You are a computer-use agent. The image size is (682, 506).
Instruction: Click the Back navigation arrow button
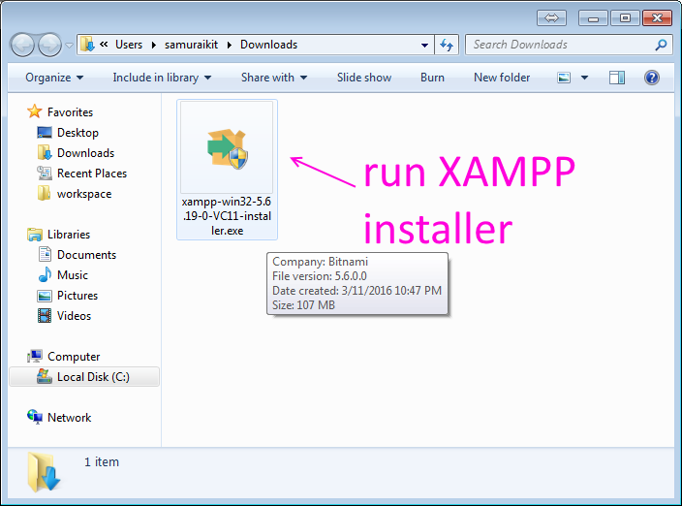pyautogui.click(x=22, y=45)
